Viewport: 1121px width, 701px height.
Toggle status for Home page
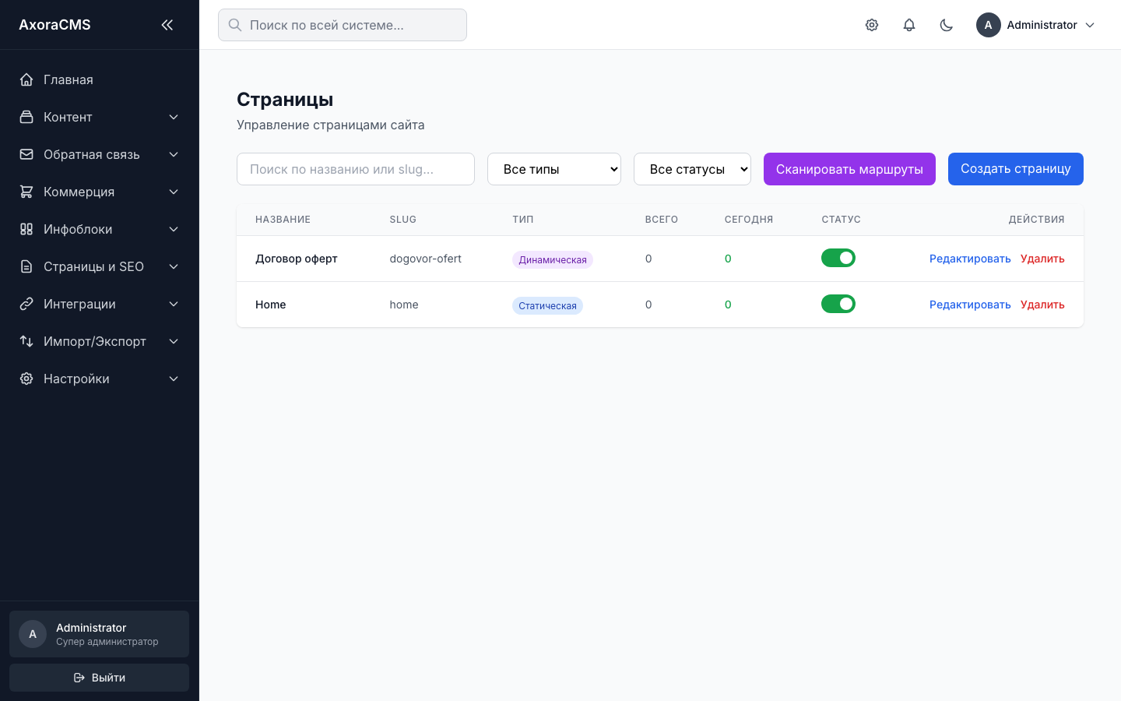coord(838,304)
